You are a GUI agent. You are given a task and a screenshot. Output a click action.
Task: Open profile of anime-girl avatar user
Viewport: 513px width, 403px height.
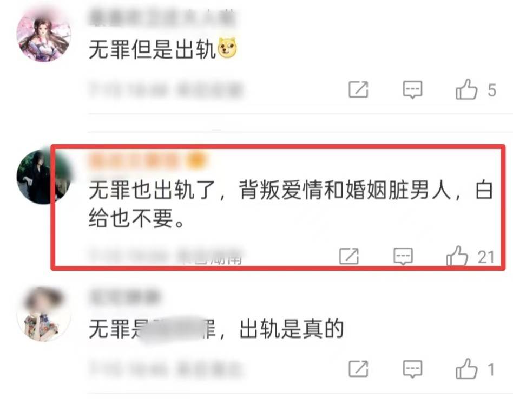pyautogui.click(x=43, y=35)
